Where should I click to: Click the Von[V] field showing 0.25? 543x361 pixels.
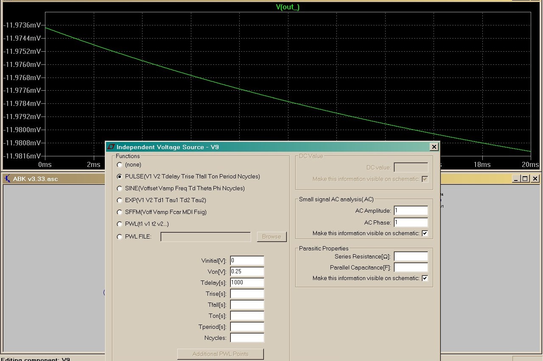coord(247,272)
